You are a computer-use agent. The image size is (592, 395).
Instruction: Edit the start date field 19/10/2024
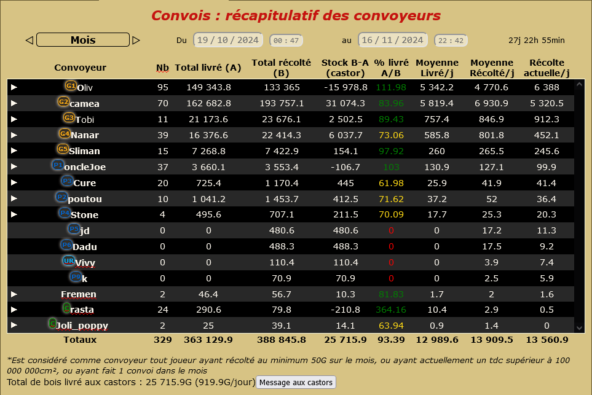click(x=228, y=40)
